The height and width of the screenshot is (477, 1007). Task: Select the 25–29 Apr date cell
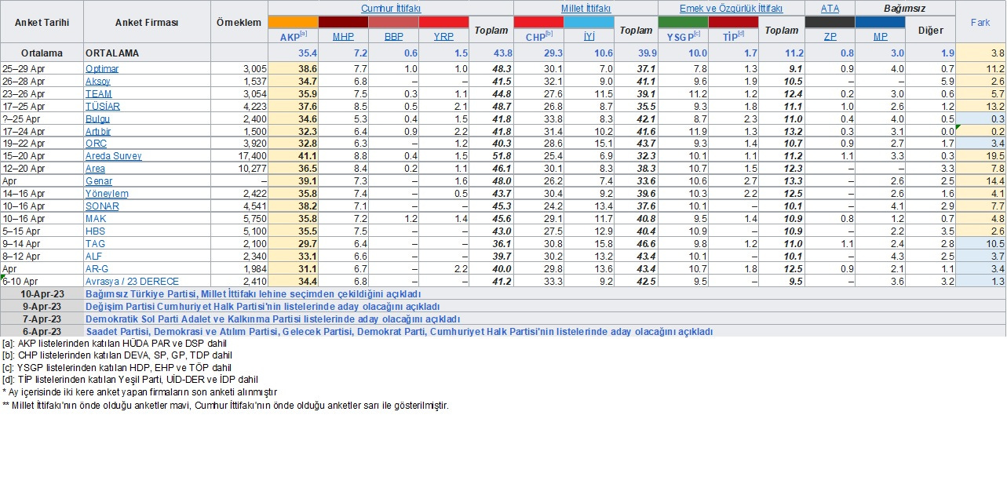point(42,69)
